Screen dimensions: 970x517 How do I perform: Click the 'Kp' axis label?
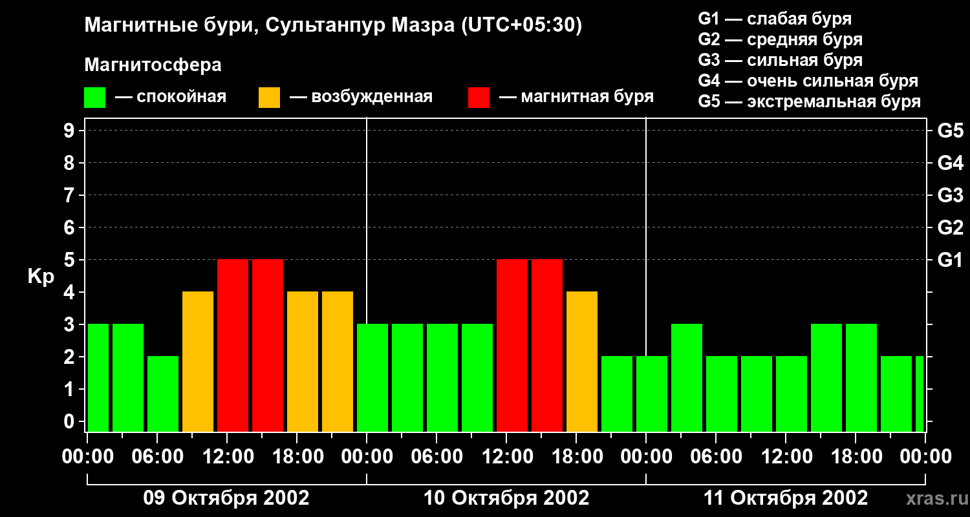point(41,277)
